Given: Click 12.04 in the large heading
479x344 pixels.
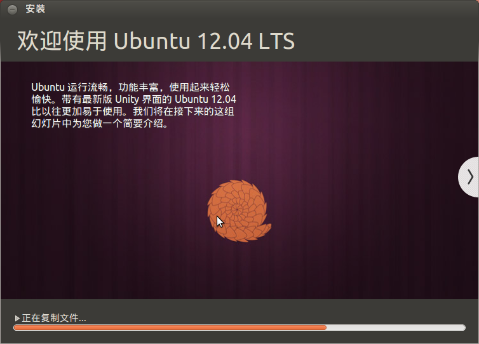Looking at the screenshot, I should coord(225,41).
